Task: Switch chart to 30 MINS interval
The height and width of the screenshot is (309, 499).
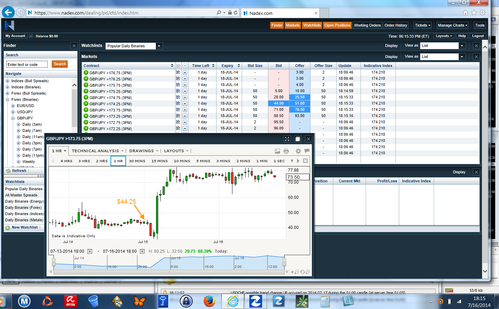Action: point(137,161)
